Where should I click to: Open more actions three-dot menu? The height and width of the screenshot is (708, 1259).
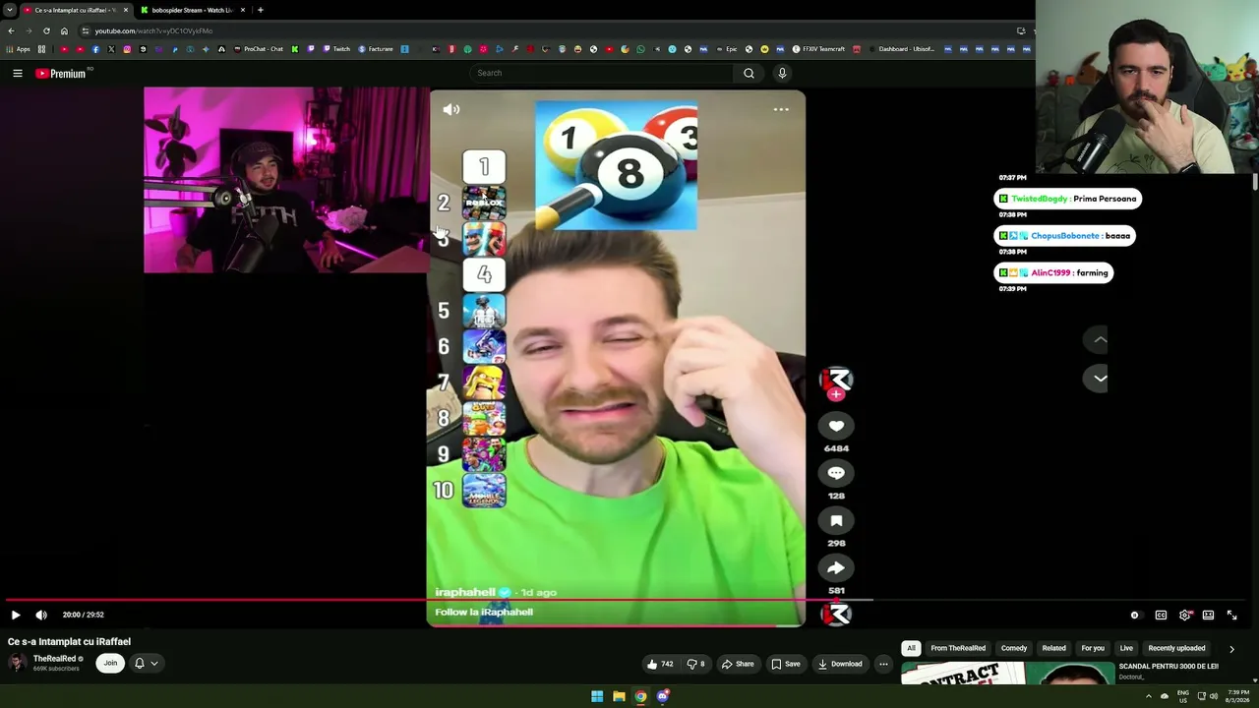(883, 664)
